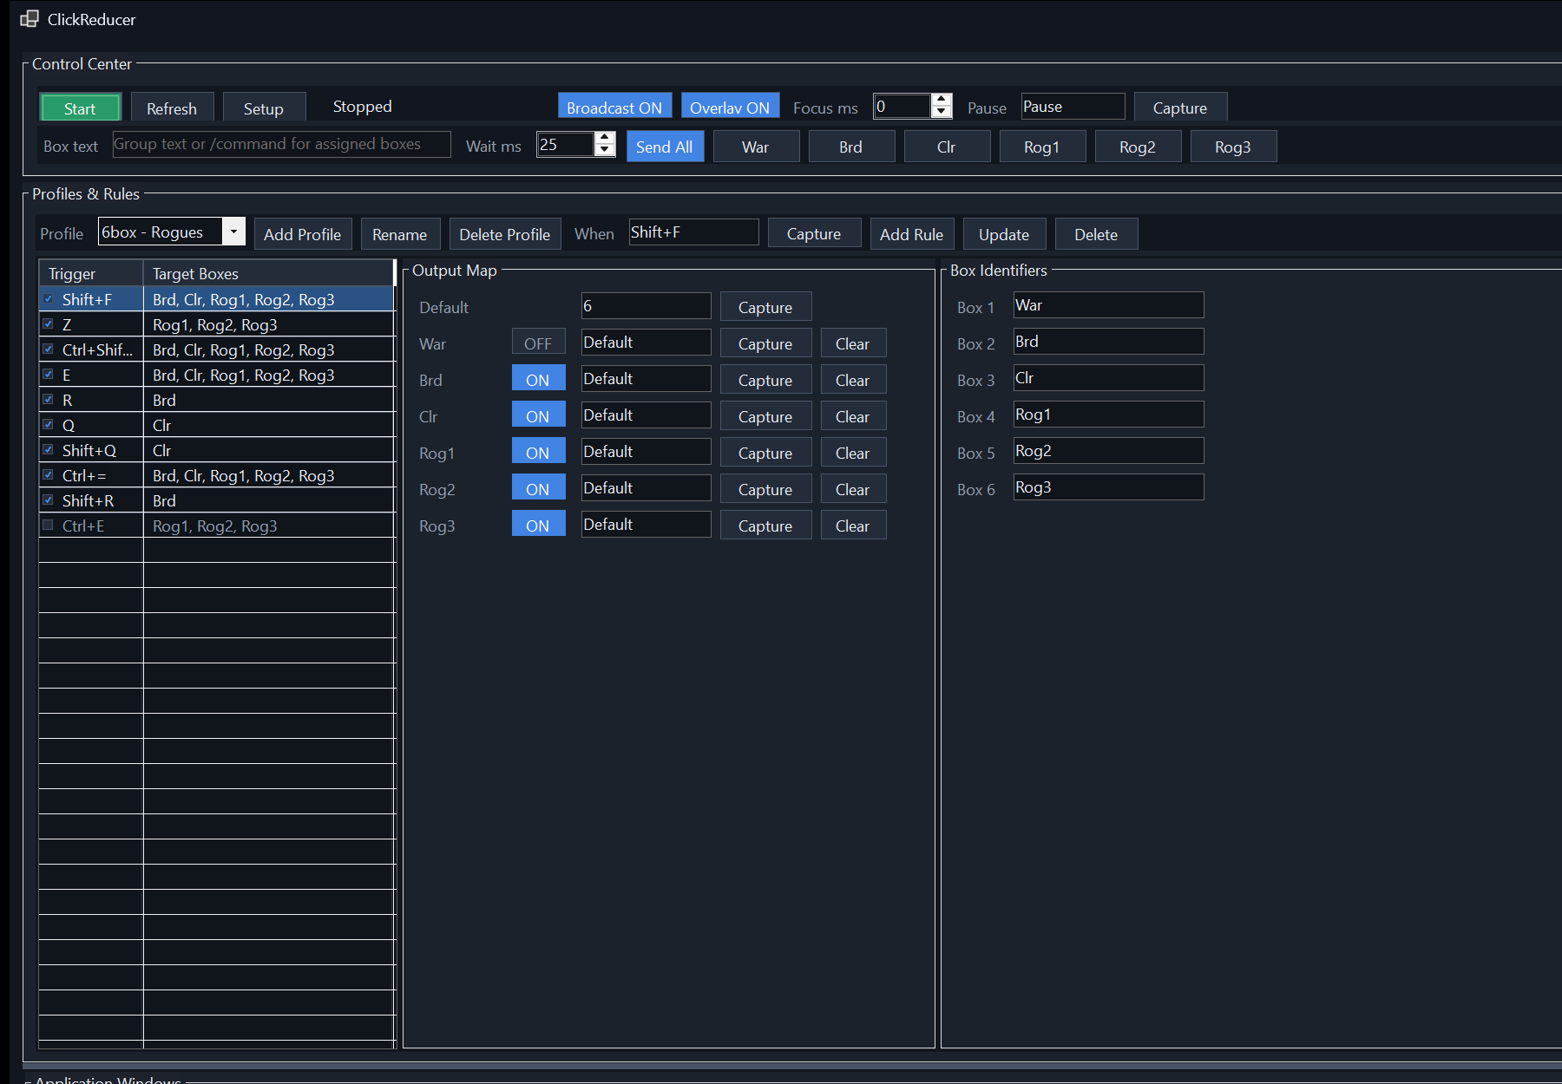The image size is (1562, 1084).
Task: Click Capture next to the When field
Action: 814,234
